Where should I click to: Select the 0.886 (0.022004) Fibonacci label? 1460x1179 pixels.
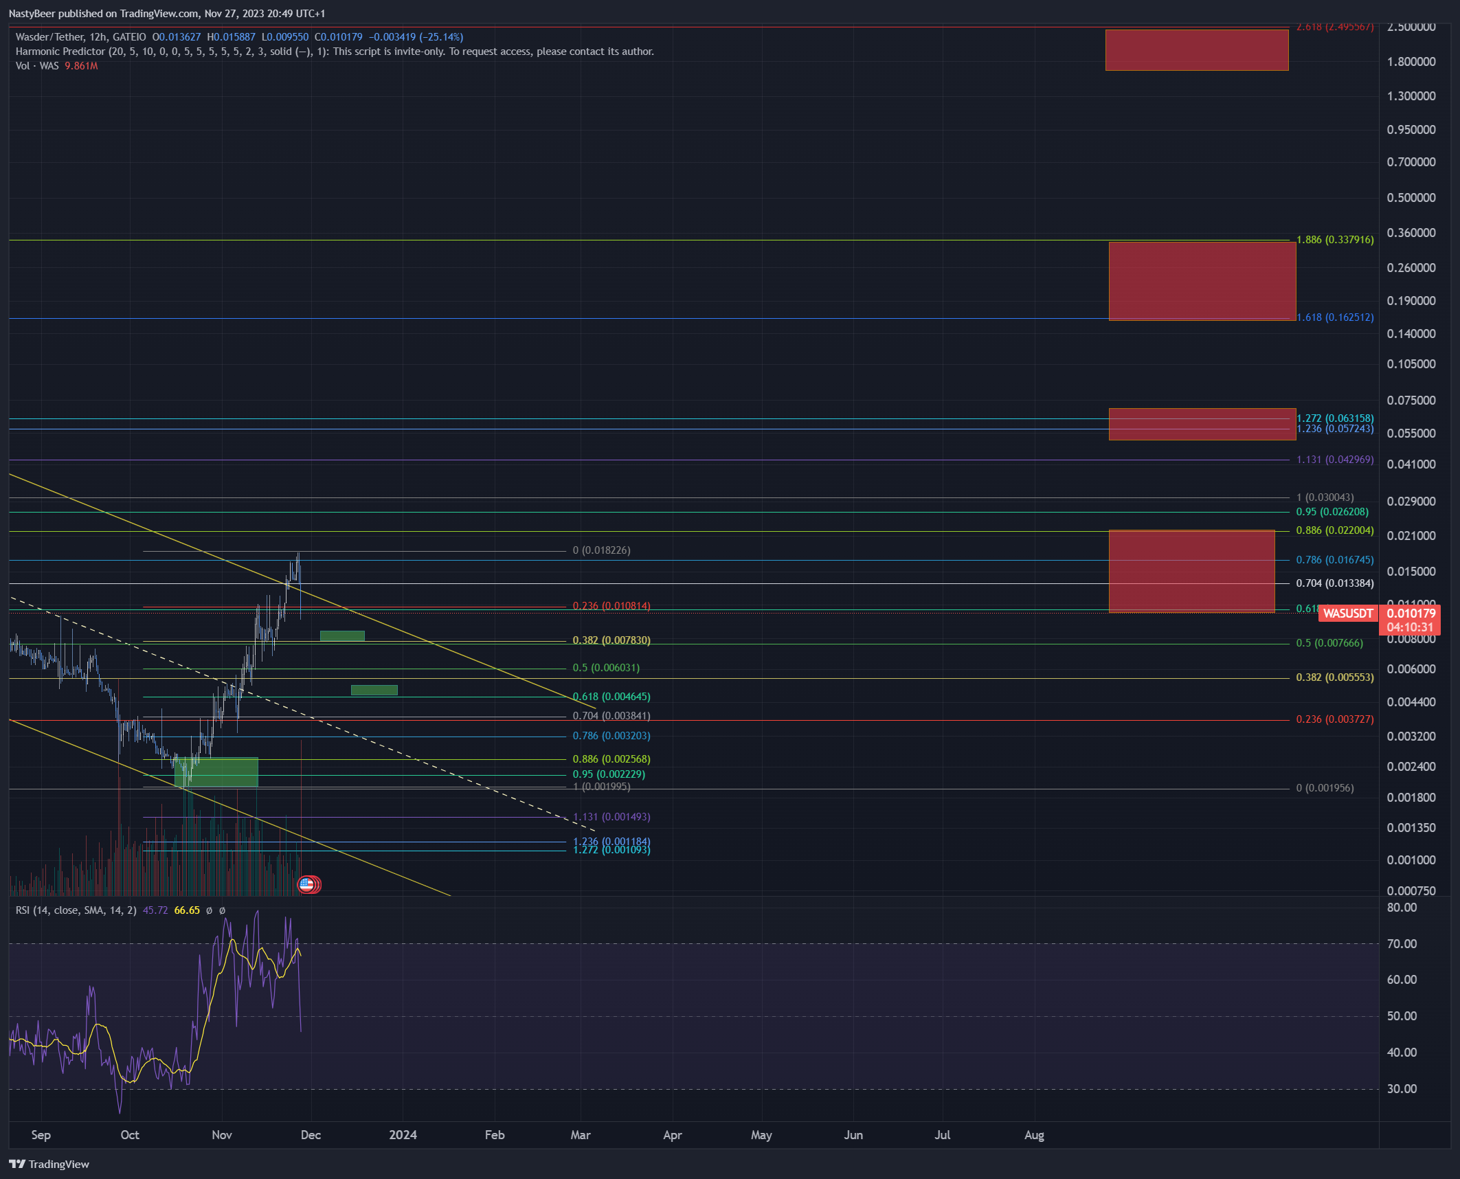(x=1335, y=530)
